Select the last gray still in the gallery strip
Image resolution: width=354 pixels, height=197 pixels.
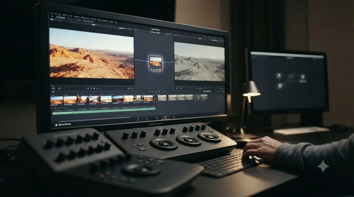point(204,97)
